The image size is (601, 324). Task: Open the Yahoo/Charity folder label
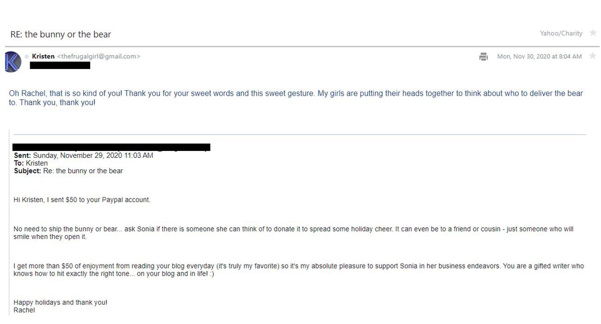click(x=561, y=33)
